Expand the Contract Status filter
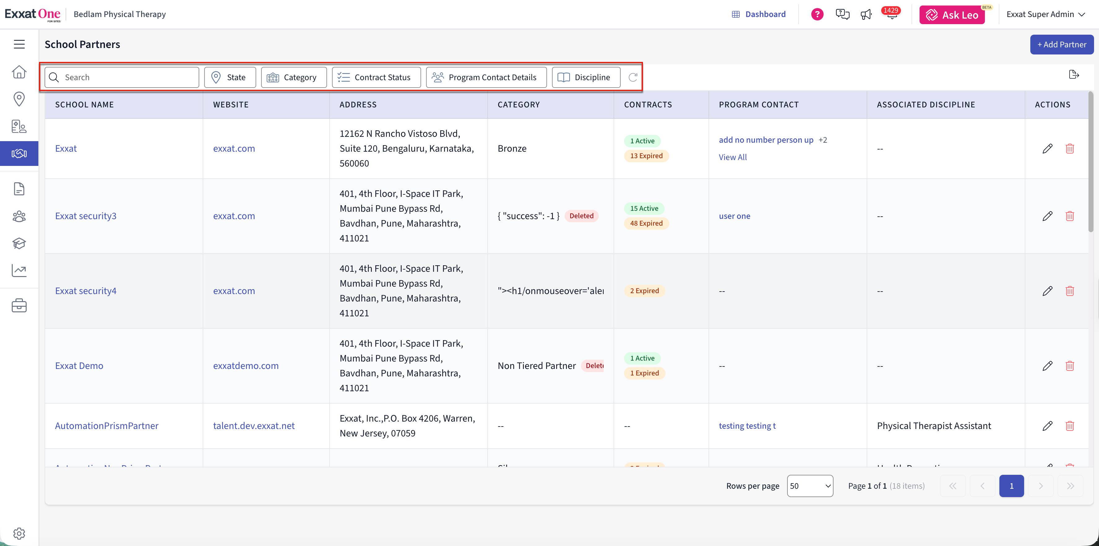Screen dimensions: 1099x546 click(376, 77)
